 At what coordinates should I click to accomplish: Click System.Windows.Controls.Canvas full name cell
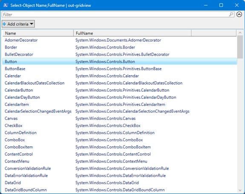tap(106, 118)
